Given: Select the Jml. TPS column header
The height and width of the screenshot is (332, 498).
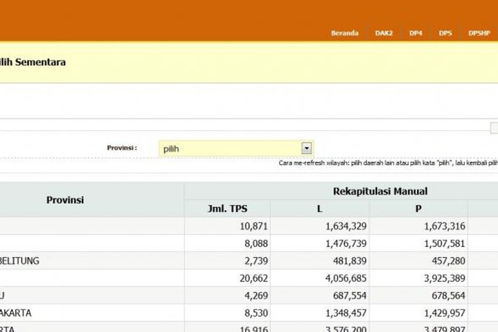Looking at the screenshot, I should coord(227,209).
